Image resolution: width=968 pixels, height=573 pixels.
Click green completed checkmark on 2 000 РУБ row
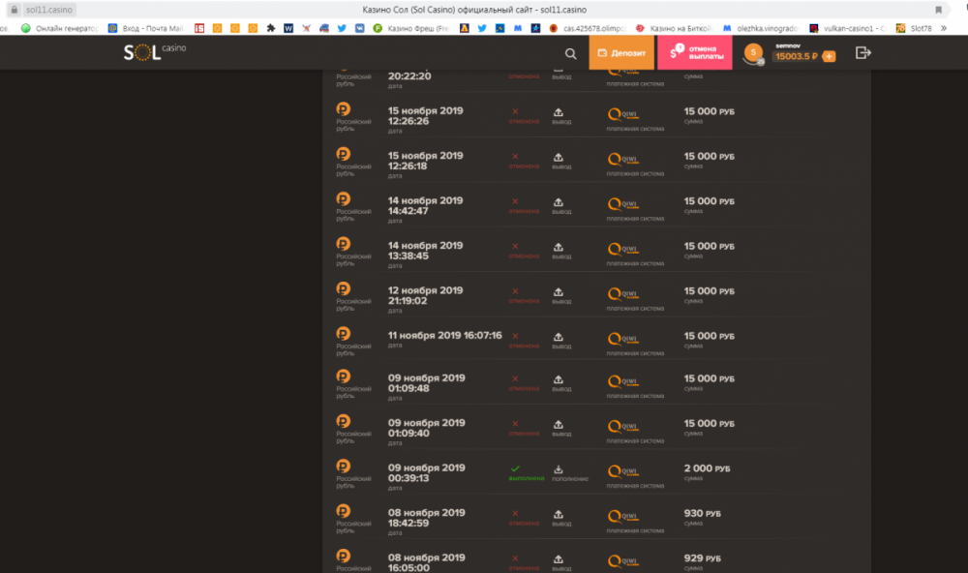tap(515, 469)
